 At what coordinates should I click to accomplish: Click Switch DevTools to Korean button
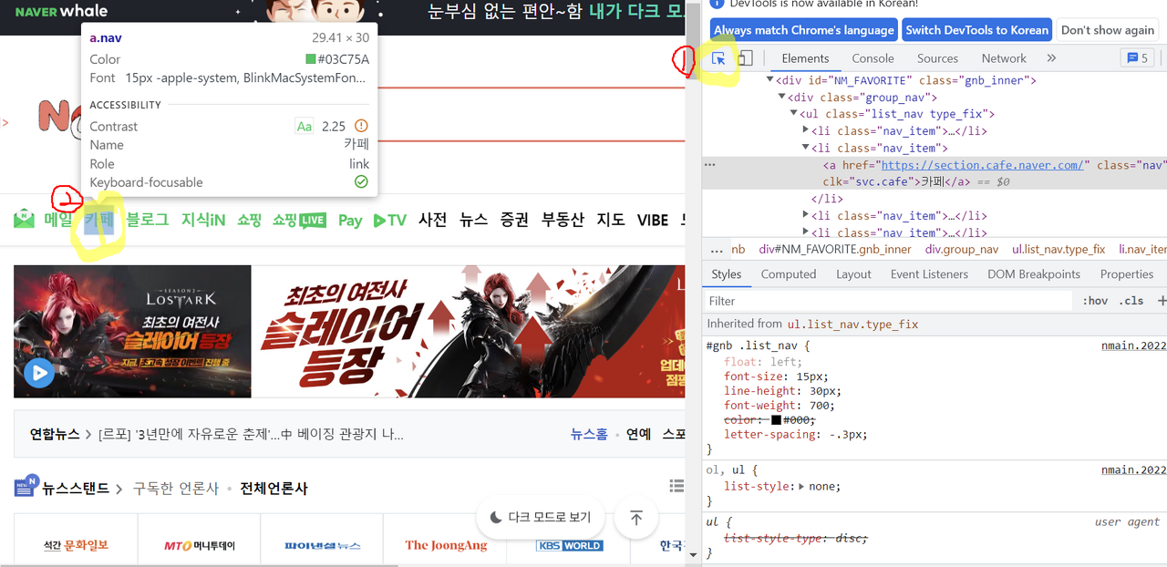point(976,30)
